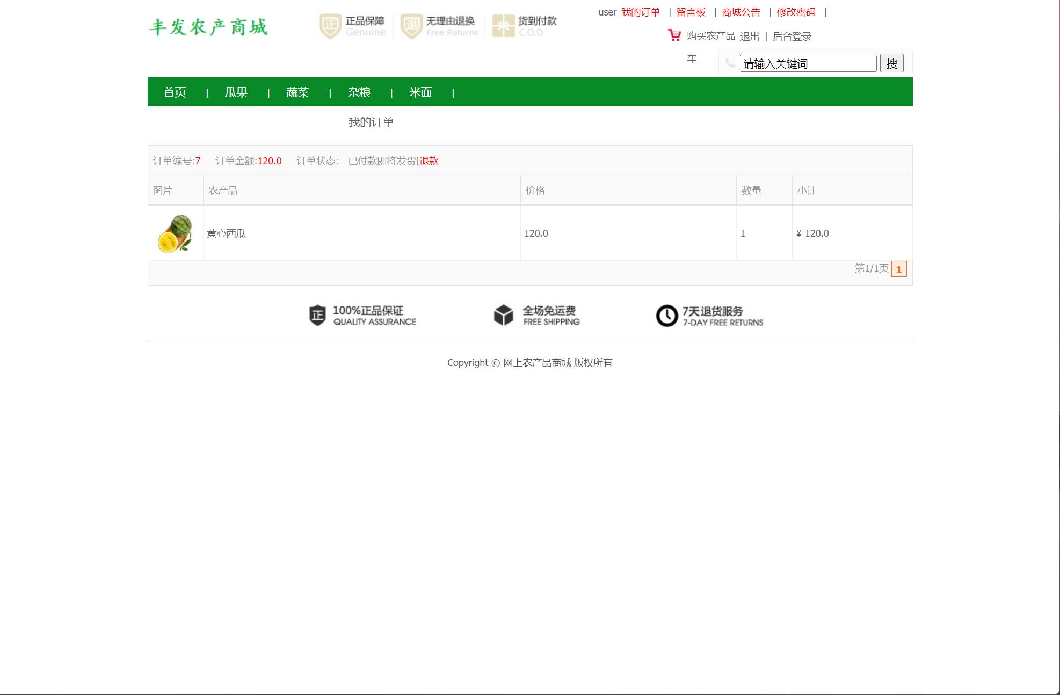Click the 全场免运费 free shipping box icon
The image size is (1060, 695).
pos(503,315)
